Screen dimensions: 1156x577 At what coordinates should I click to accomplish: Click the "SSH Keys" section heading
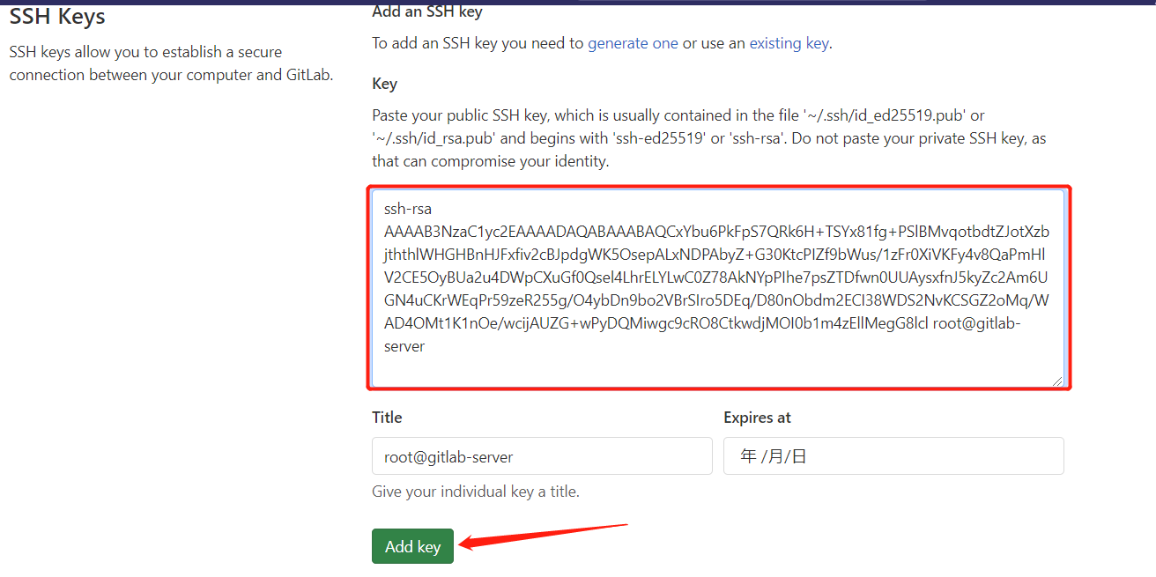point(57,16)
